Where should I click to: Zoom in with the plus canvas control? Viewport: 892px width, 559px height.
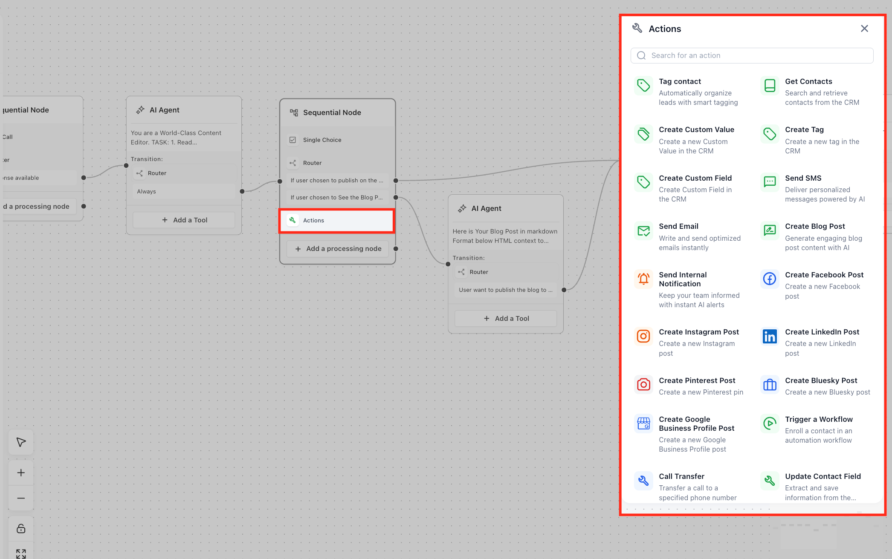pos(21,473)
